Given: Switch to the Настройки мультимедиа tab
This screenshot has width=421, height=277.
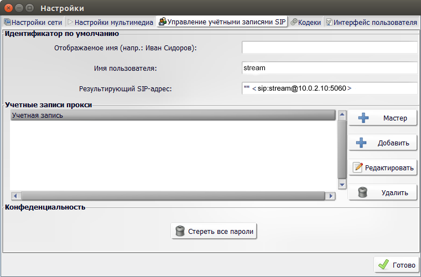Looking at the screenshot, I should tap(110, 23).
